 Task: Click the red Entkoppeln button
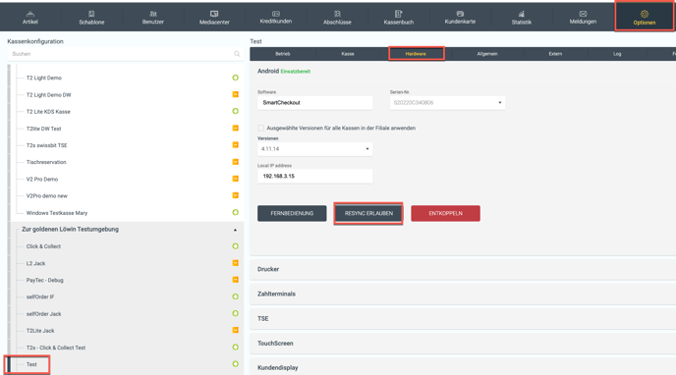coord(445,213)
